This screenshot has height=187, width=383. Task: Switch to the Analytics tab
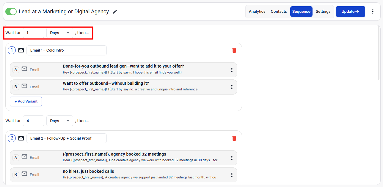pyautogui.click(x=257, y=12)
